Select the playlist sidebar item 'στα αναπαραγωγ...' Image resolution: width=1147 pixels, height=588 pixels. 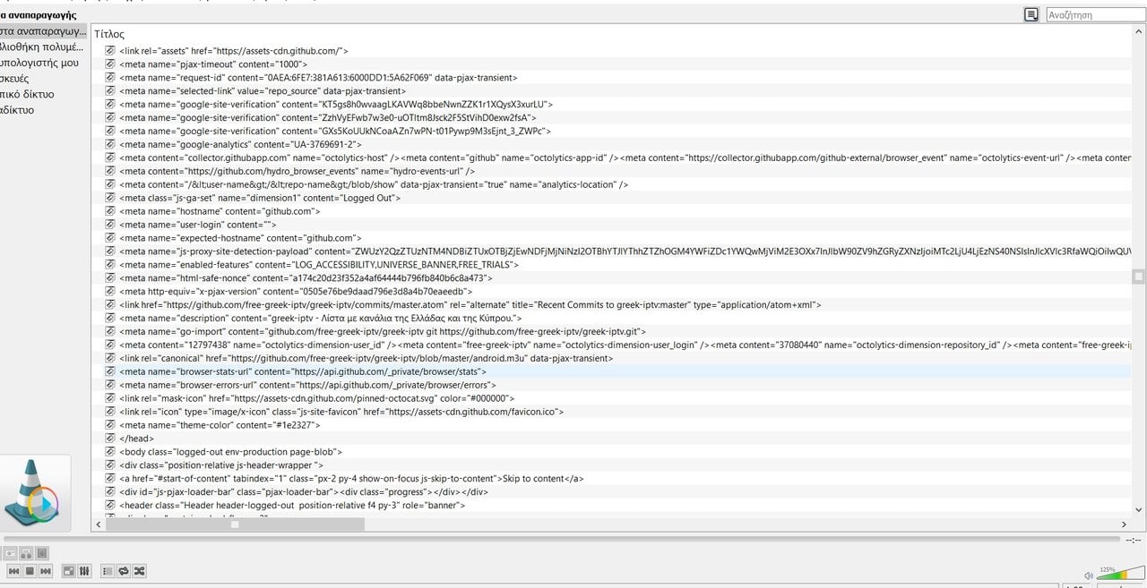43,31
